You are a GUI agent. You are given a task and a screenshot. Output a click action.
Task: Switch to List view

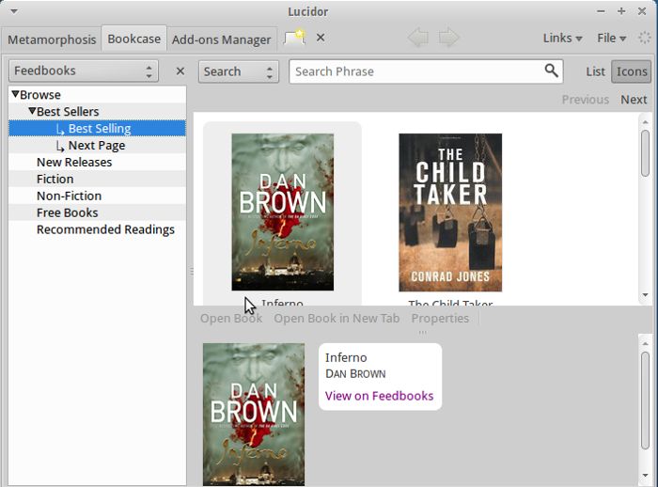(x=595, y=71)
